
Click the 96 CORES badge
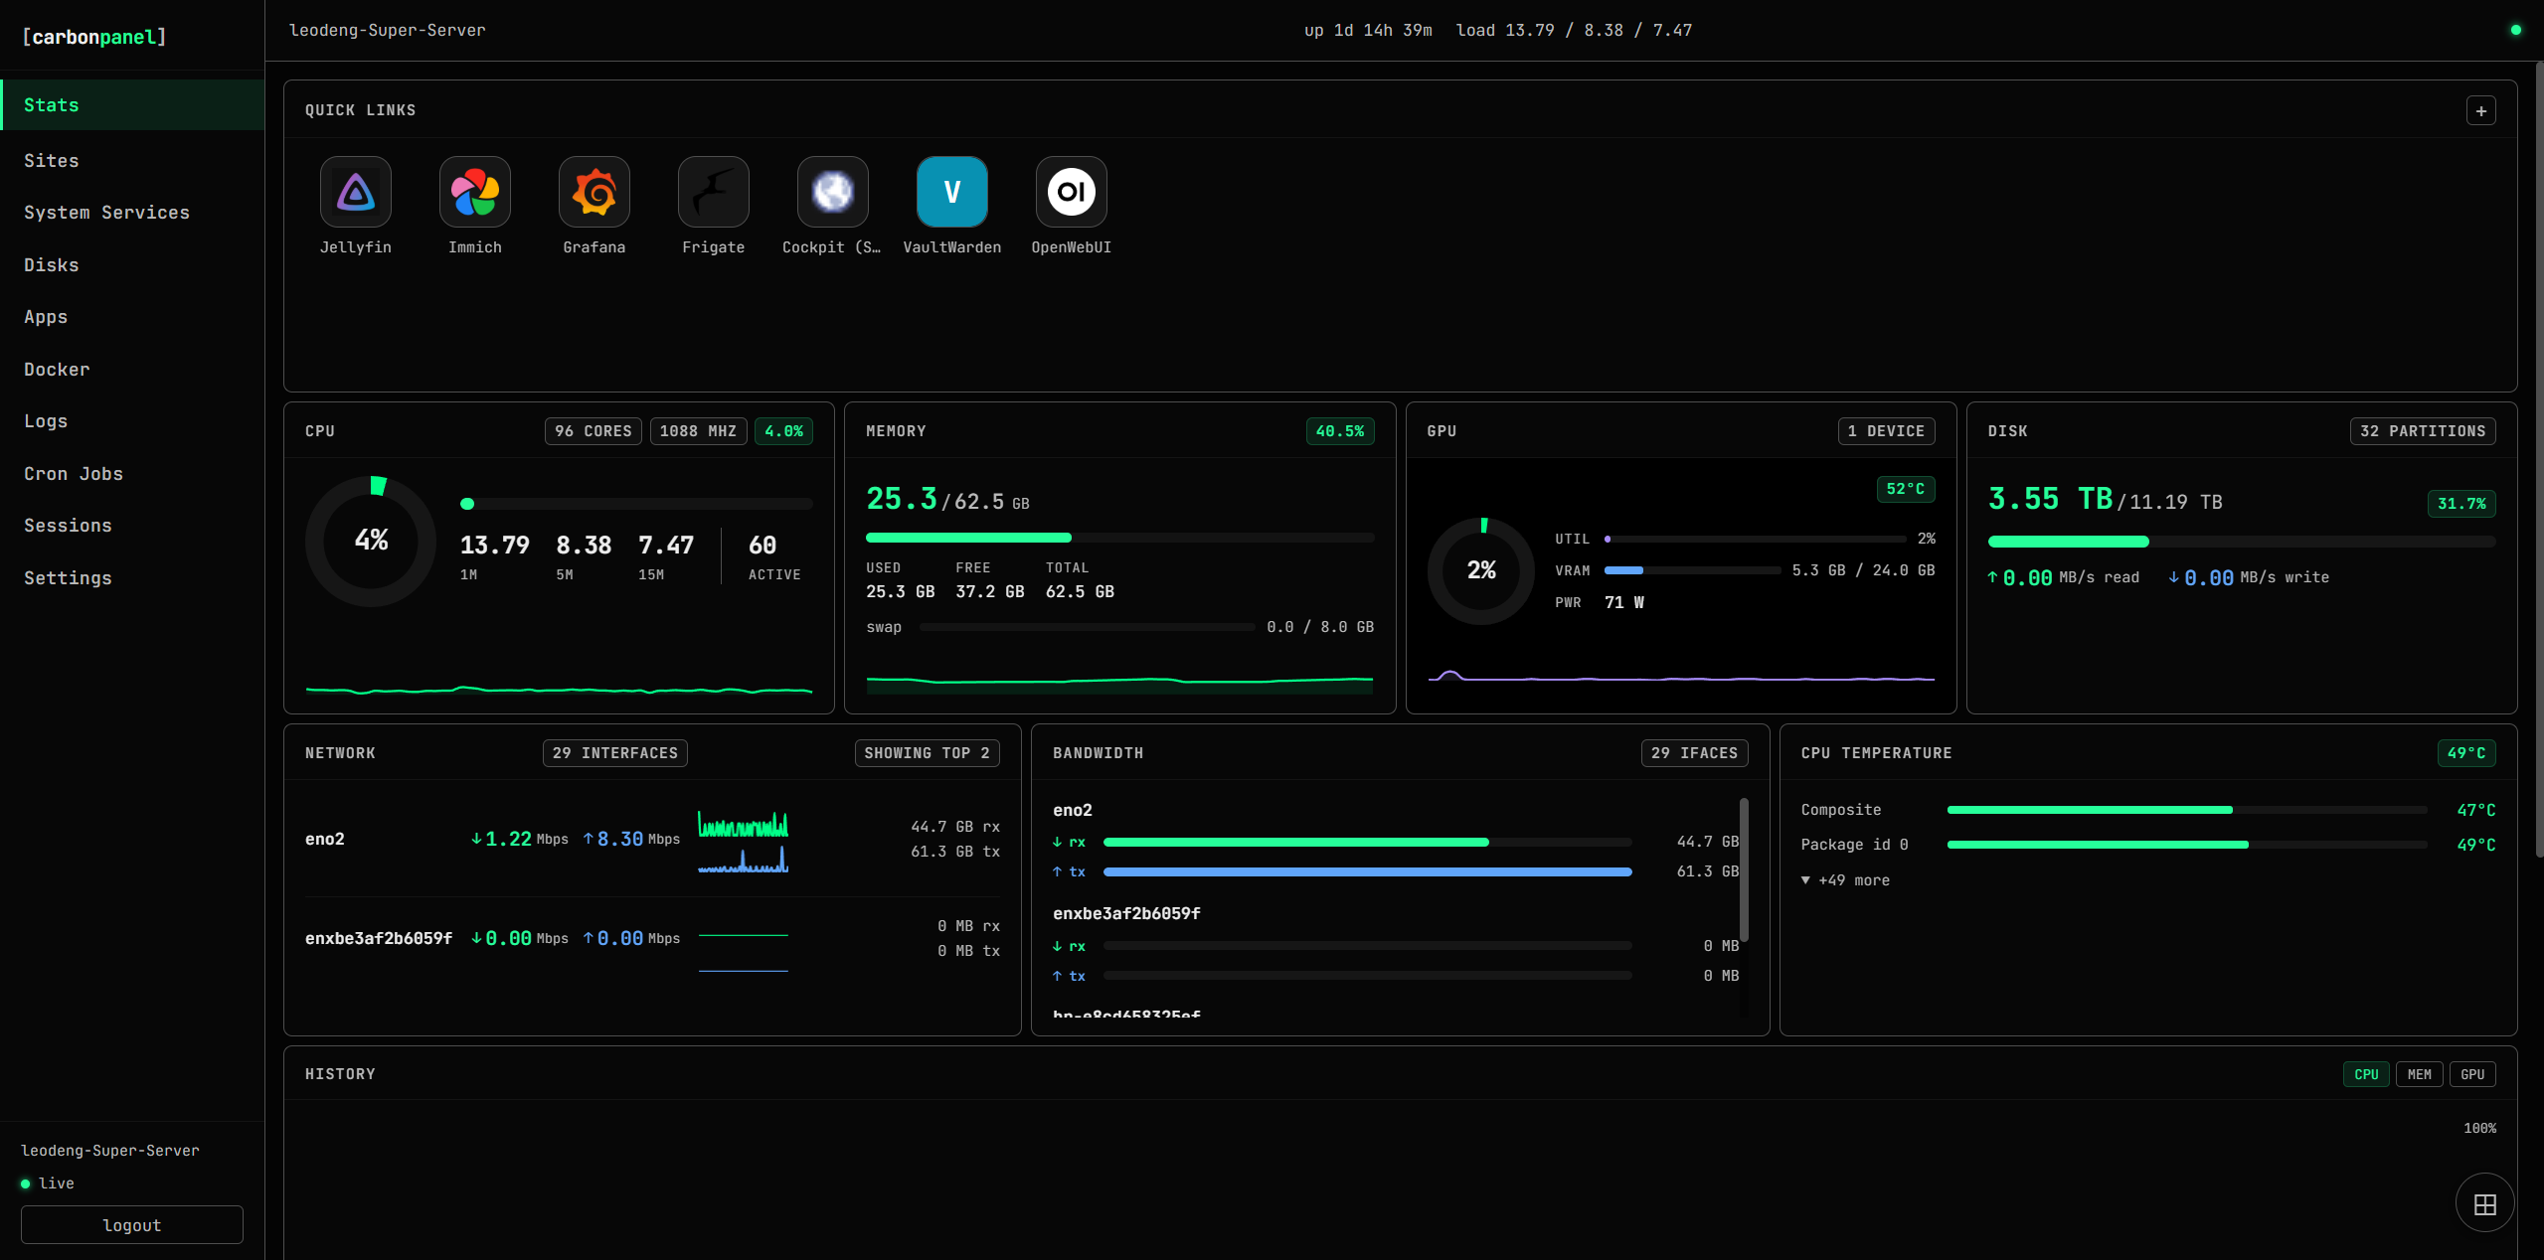[594, 431]
